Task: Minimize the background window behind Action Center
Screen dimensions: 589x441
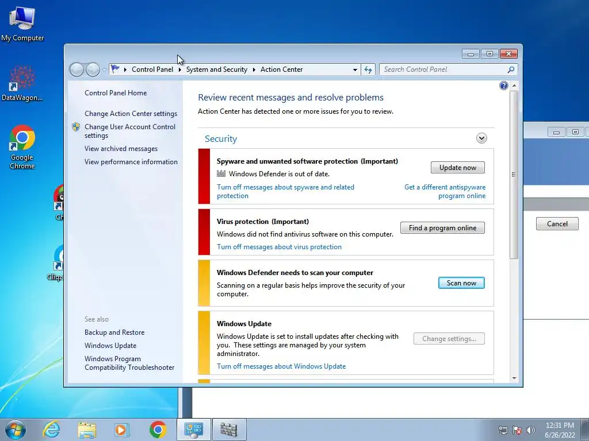Action: click(x=557, y=132)
